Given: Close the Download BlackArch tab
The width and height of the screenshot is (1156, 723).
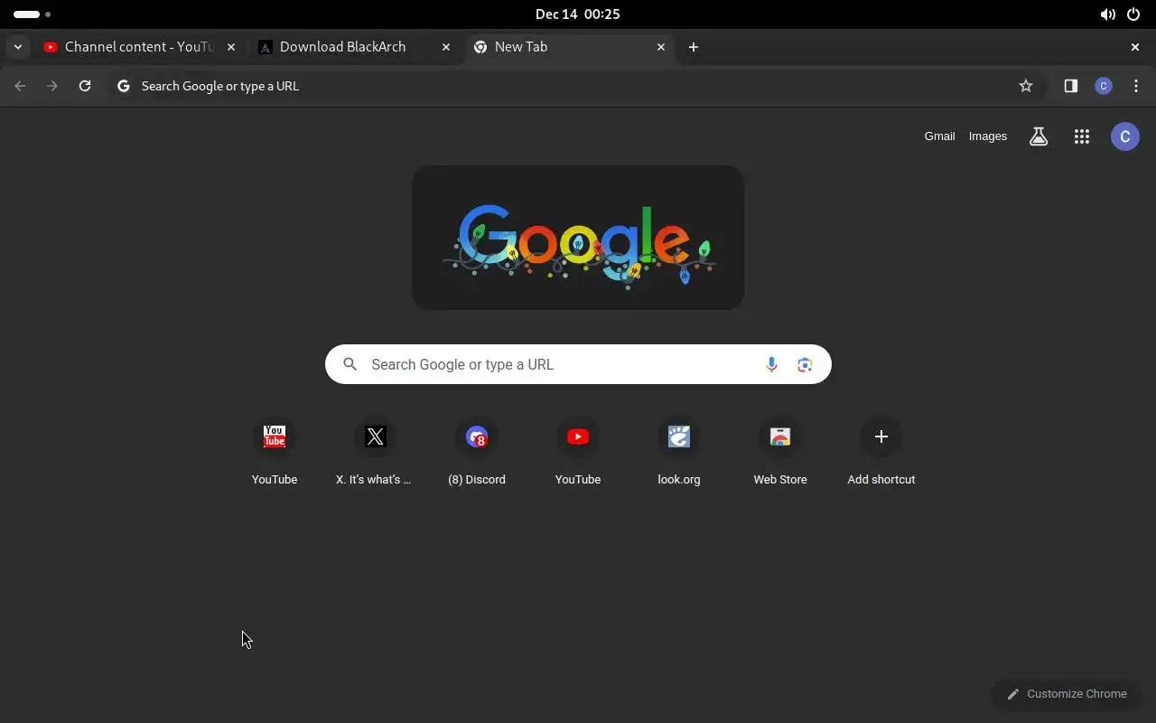Looking at the screenshot, I should click(446, 47).
